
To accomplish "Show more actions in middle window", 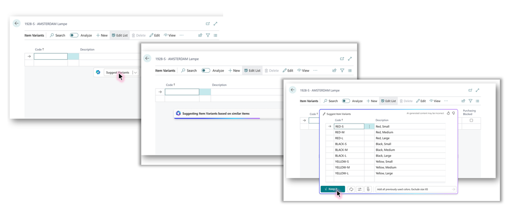I will [x=316, y=71].
